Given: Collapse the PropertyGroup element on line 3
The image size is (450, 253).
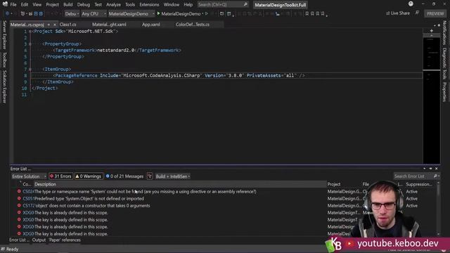Looking at the screenshot, I should 30,44.
